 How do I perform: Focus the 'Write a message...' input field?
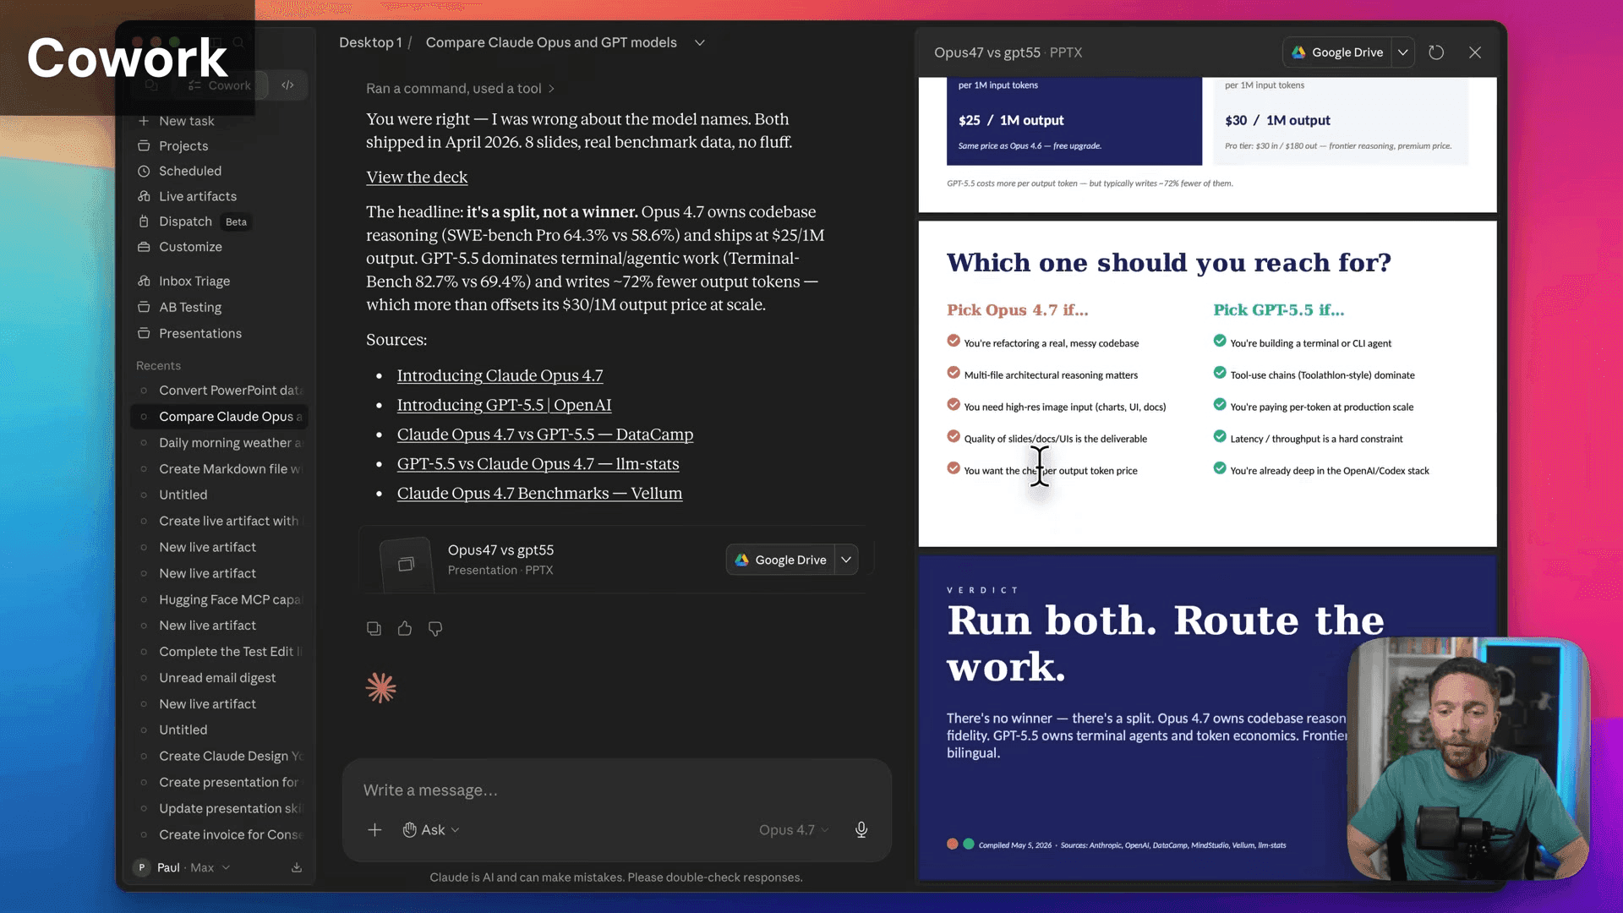pos(617,790)
